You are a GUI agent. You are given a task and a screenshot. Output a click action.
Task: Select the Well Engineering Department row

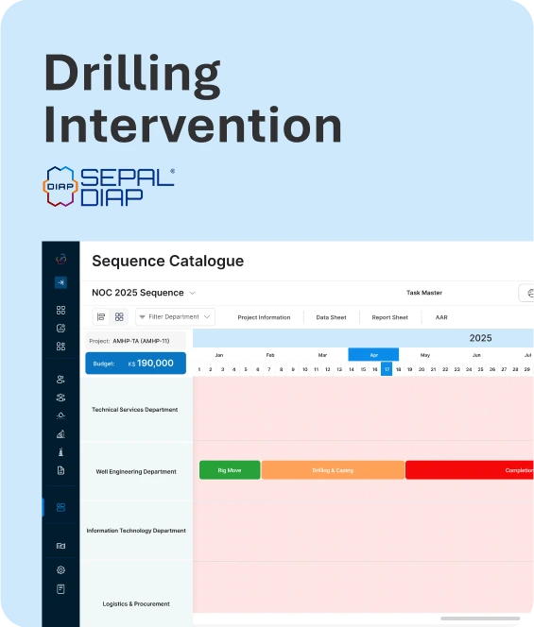tap(136, 472)
